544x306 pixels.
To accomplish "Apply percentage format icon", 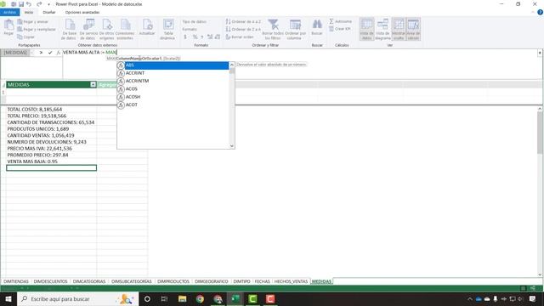I will click(195, 37).
